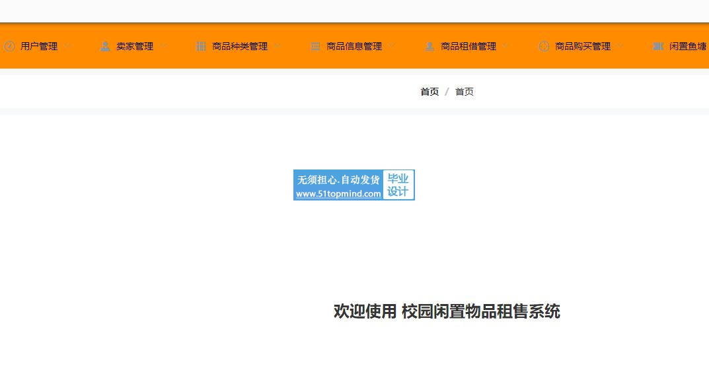Image resolution: width=709 pixels, height=370 pixels.
Task: Click the non-bold 首页 breadcrumb after the slash
Action: pyautogui.click(x=464, y=92)
